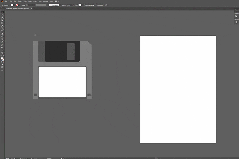Open the Type menu

click(x=25, y=1)
